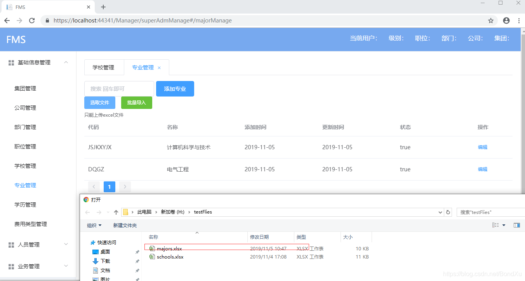This screenshot has height=281, width=525.
Task: Click the Excel icon of majors.xlsx
Action: (152, 248)
